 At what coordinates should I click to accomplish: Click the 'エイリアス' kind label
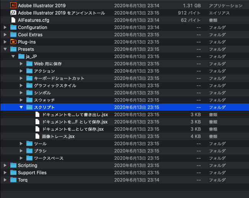tap(219, 13)
